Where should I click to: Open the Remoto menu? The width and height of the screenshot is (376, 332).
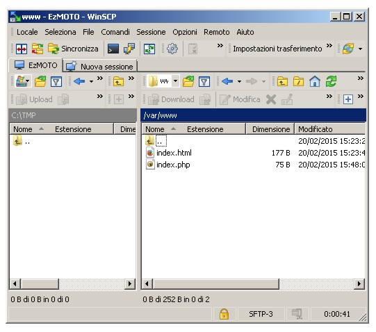coord(217,32)
